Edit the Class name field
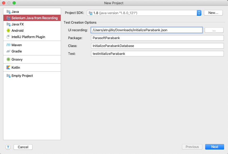Viewport: 228px width, 154px height. (157, 46)
